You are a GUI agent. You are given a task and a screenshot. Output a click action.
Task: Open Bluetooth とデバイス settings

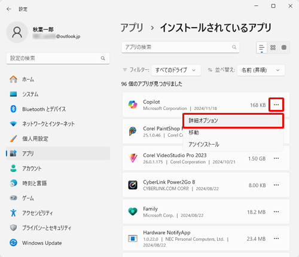pos(58,109)
